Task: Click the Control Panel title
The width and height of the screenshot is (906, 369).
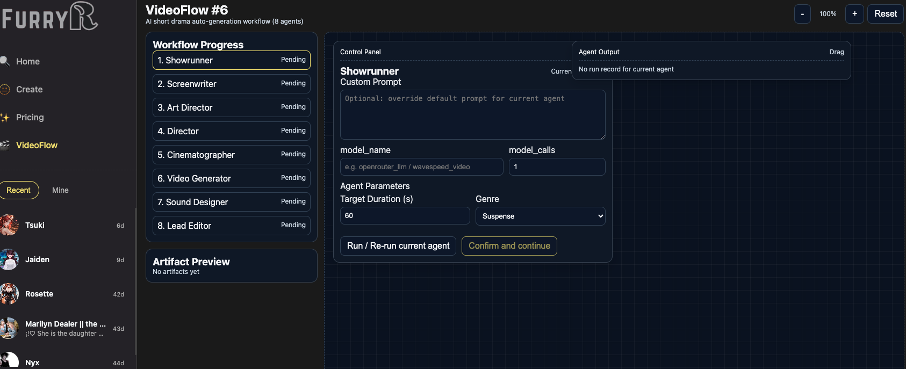Action: (x=361, y=52)
